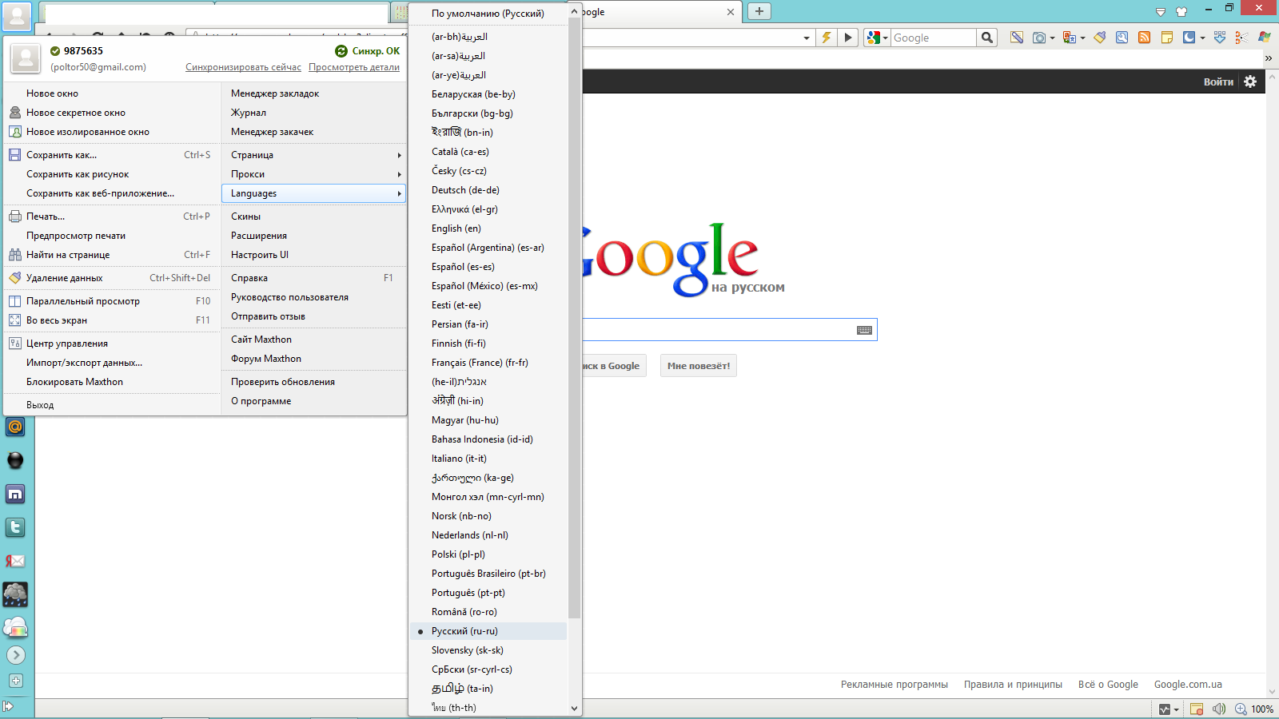Viewport: 1279px width, 719px height.
Task: Click Синхронизировать сейчас link
Action: tap(243, 67)
